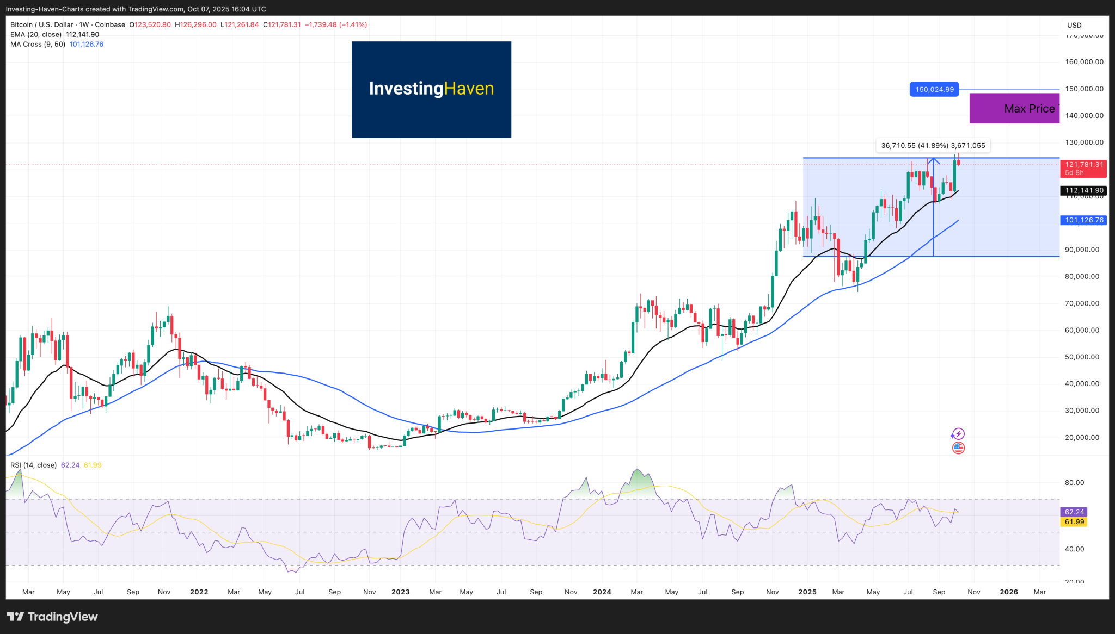The height and width of the screenshot is (634, 1115).
Task: Click the TradingView logo in the bottom left
Action: 52,617
